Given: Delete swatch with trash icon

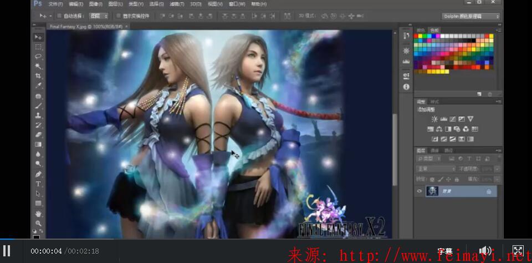Looking at the screenshot, I should tap(489, 94).
